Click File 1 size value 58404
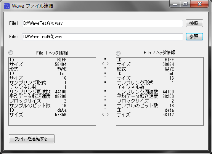Image resolution: width=212 pixels, height=154 pixels. click(61, 64)
